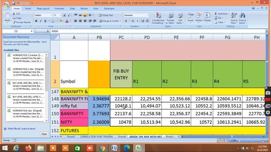The image size is (271, 152).
Task: Toggle Underline formatting
Action: pyautogui.click(x=45, y=21)
